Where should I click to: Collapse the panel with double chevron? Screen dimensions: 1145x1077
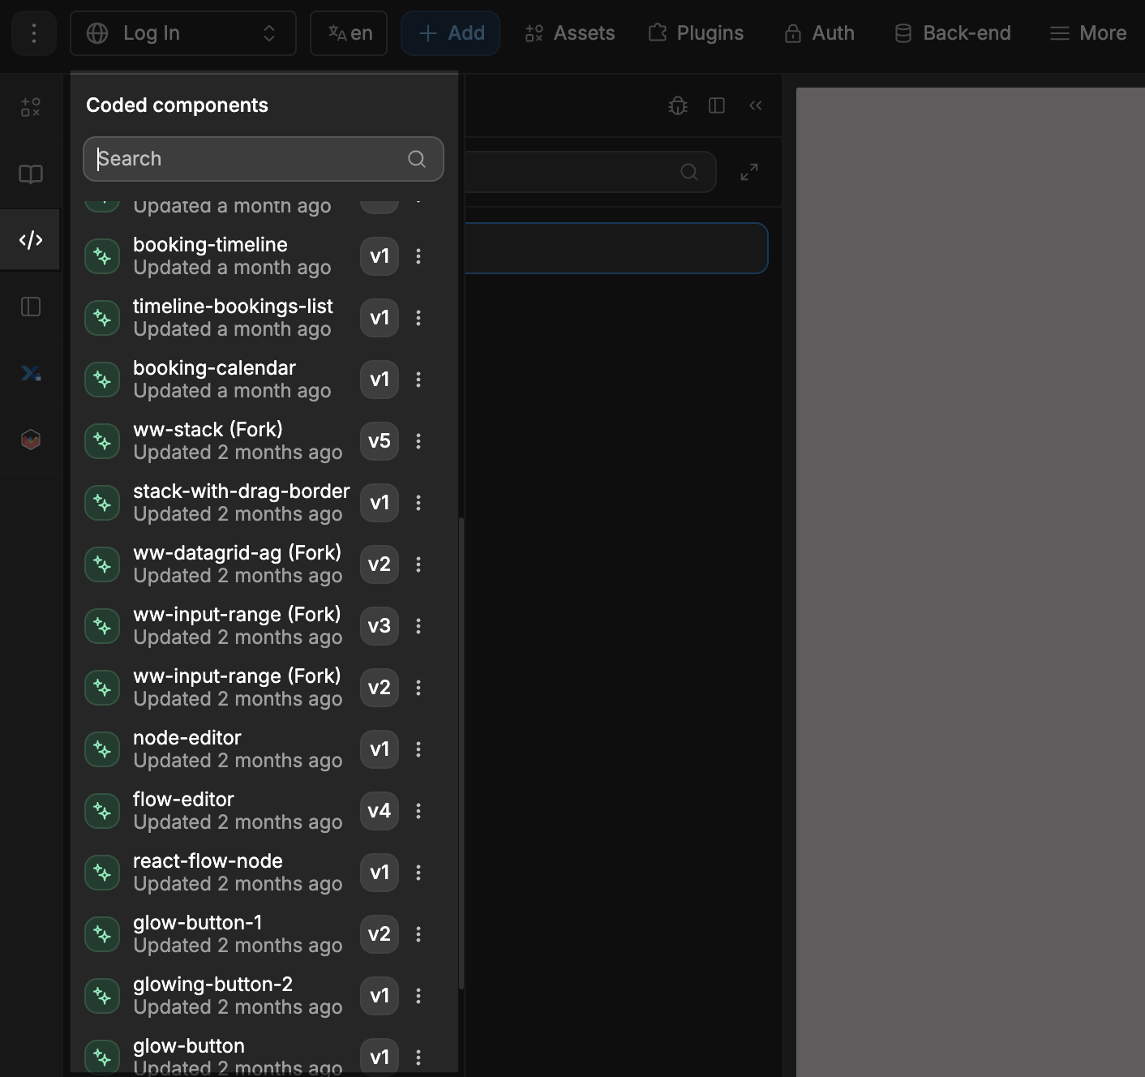coord(755,105)
